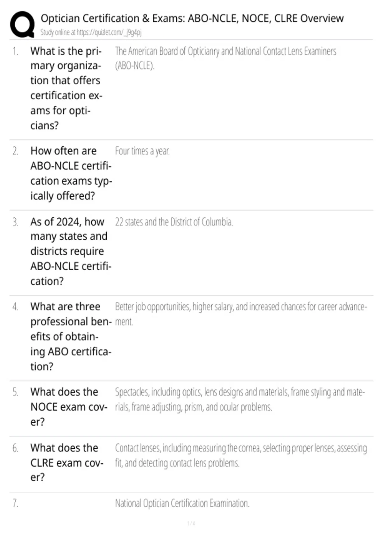Select the answer 22 states and District of Columbia

[x=174, y=222]
